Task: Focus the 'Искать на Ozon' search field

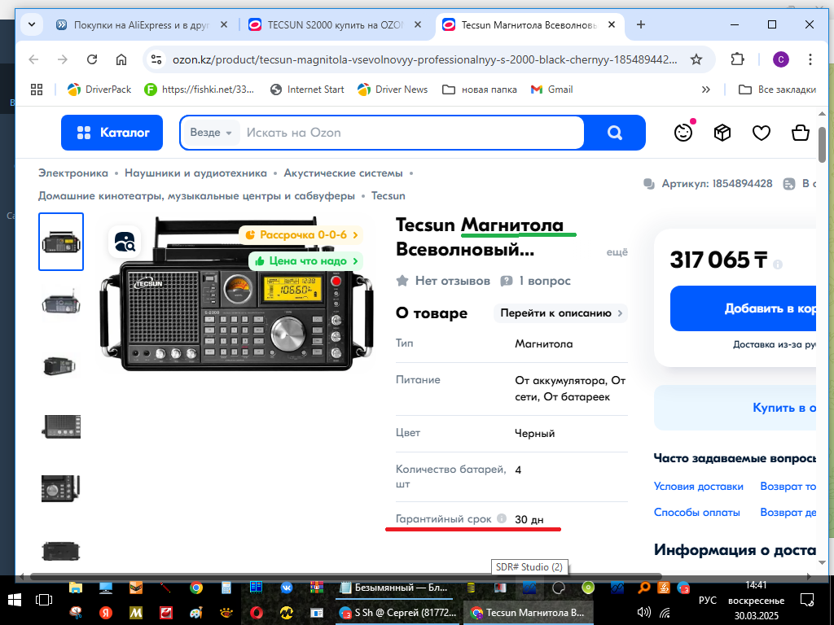Action: (412, 133)
